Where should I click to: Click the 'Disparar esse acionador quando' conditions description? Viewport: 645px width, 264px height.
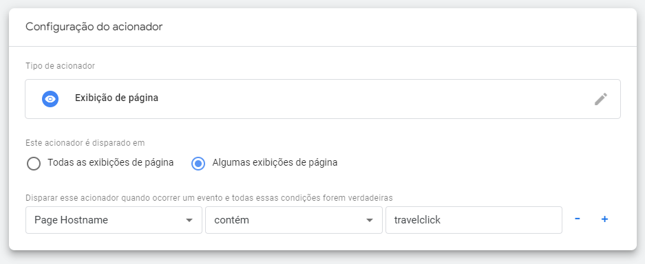209,197
